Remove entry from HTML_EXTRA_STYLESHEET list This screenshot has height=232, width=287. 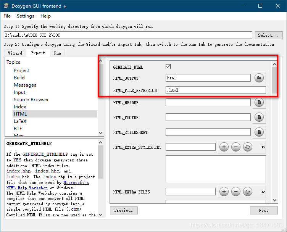pos(236,147)
